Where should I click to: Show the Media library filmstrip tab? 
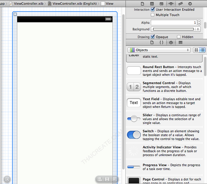point(181,43)
